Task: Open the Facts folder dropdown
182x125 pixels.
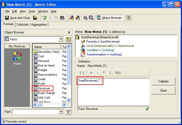Action: coord(61,39)
